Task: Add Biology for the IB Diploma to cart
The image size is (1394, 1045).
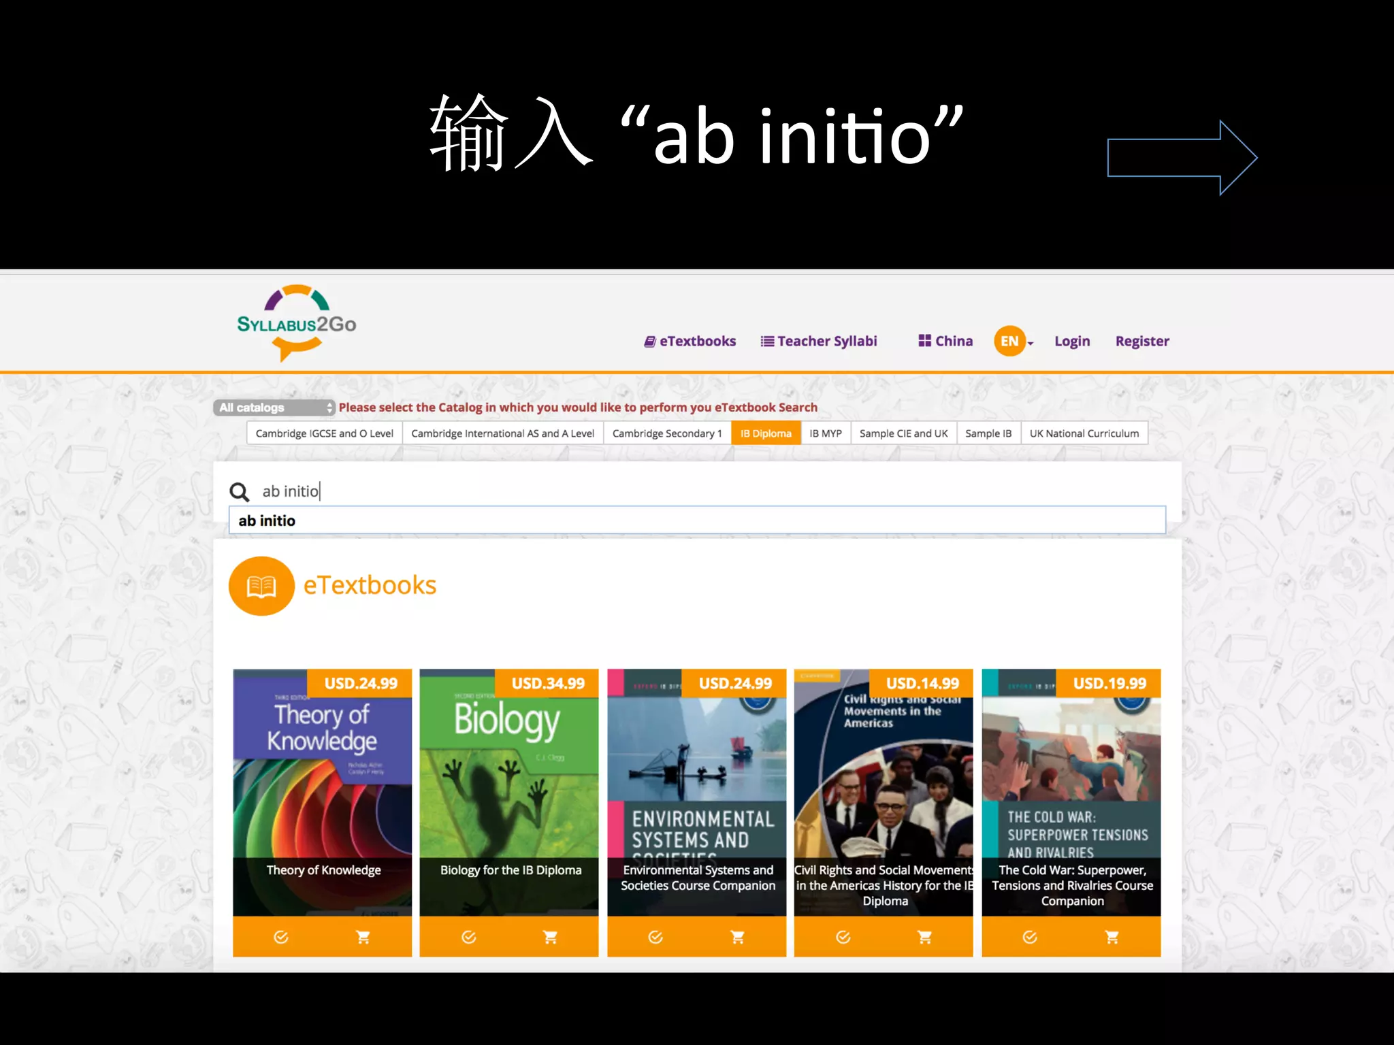Action: pos(550,938)
